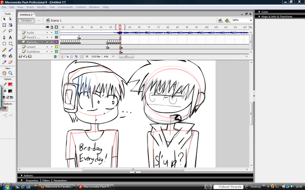Toggle lock dot of Guidelines layer

coord(52,51)
